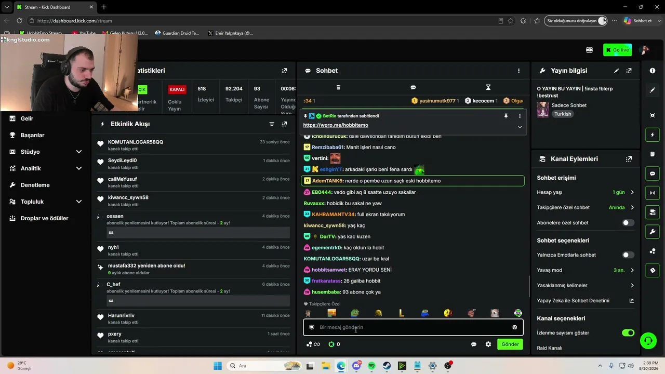Click the green Go live button
The width and height of the screenshot is (665, 374).
[617, 50]
